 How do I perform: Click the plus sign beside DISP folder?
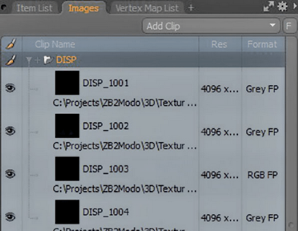click(x=38, y=60)
